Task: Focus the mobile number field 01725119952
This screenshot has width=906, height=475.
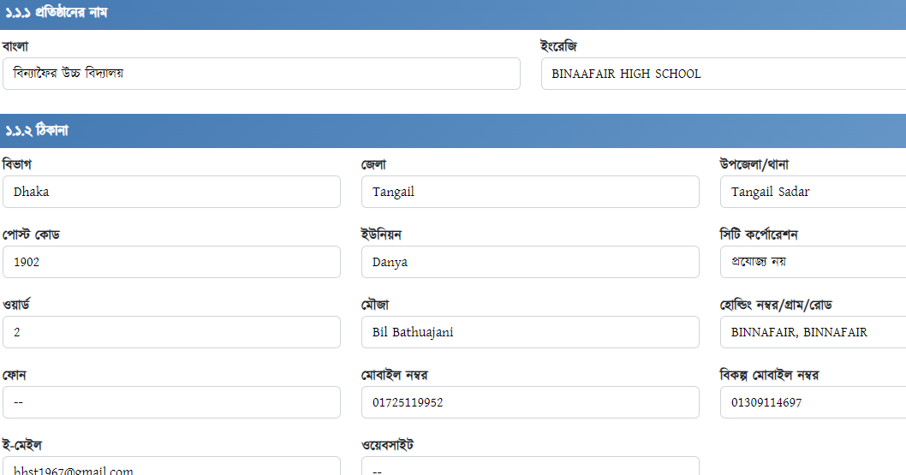Action: pyautogui.click(x=530, y=402)
